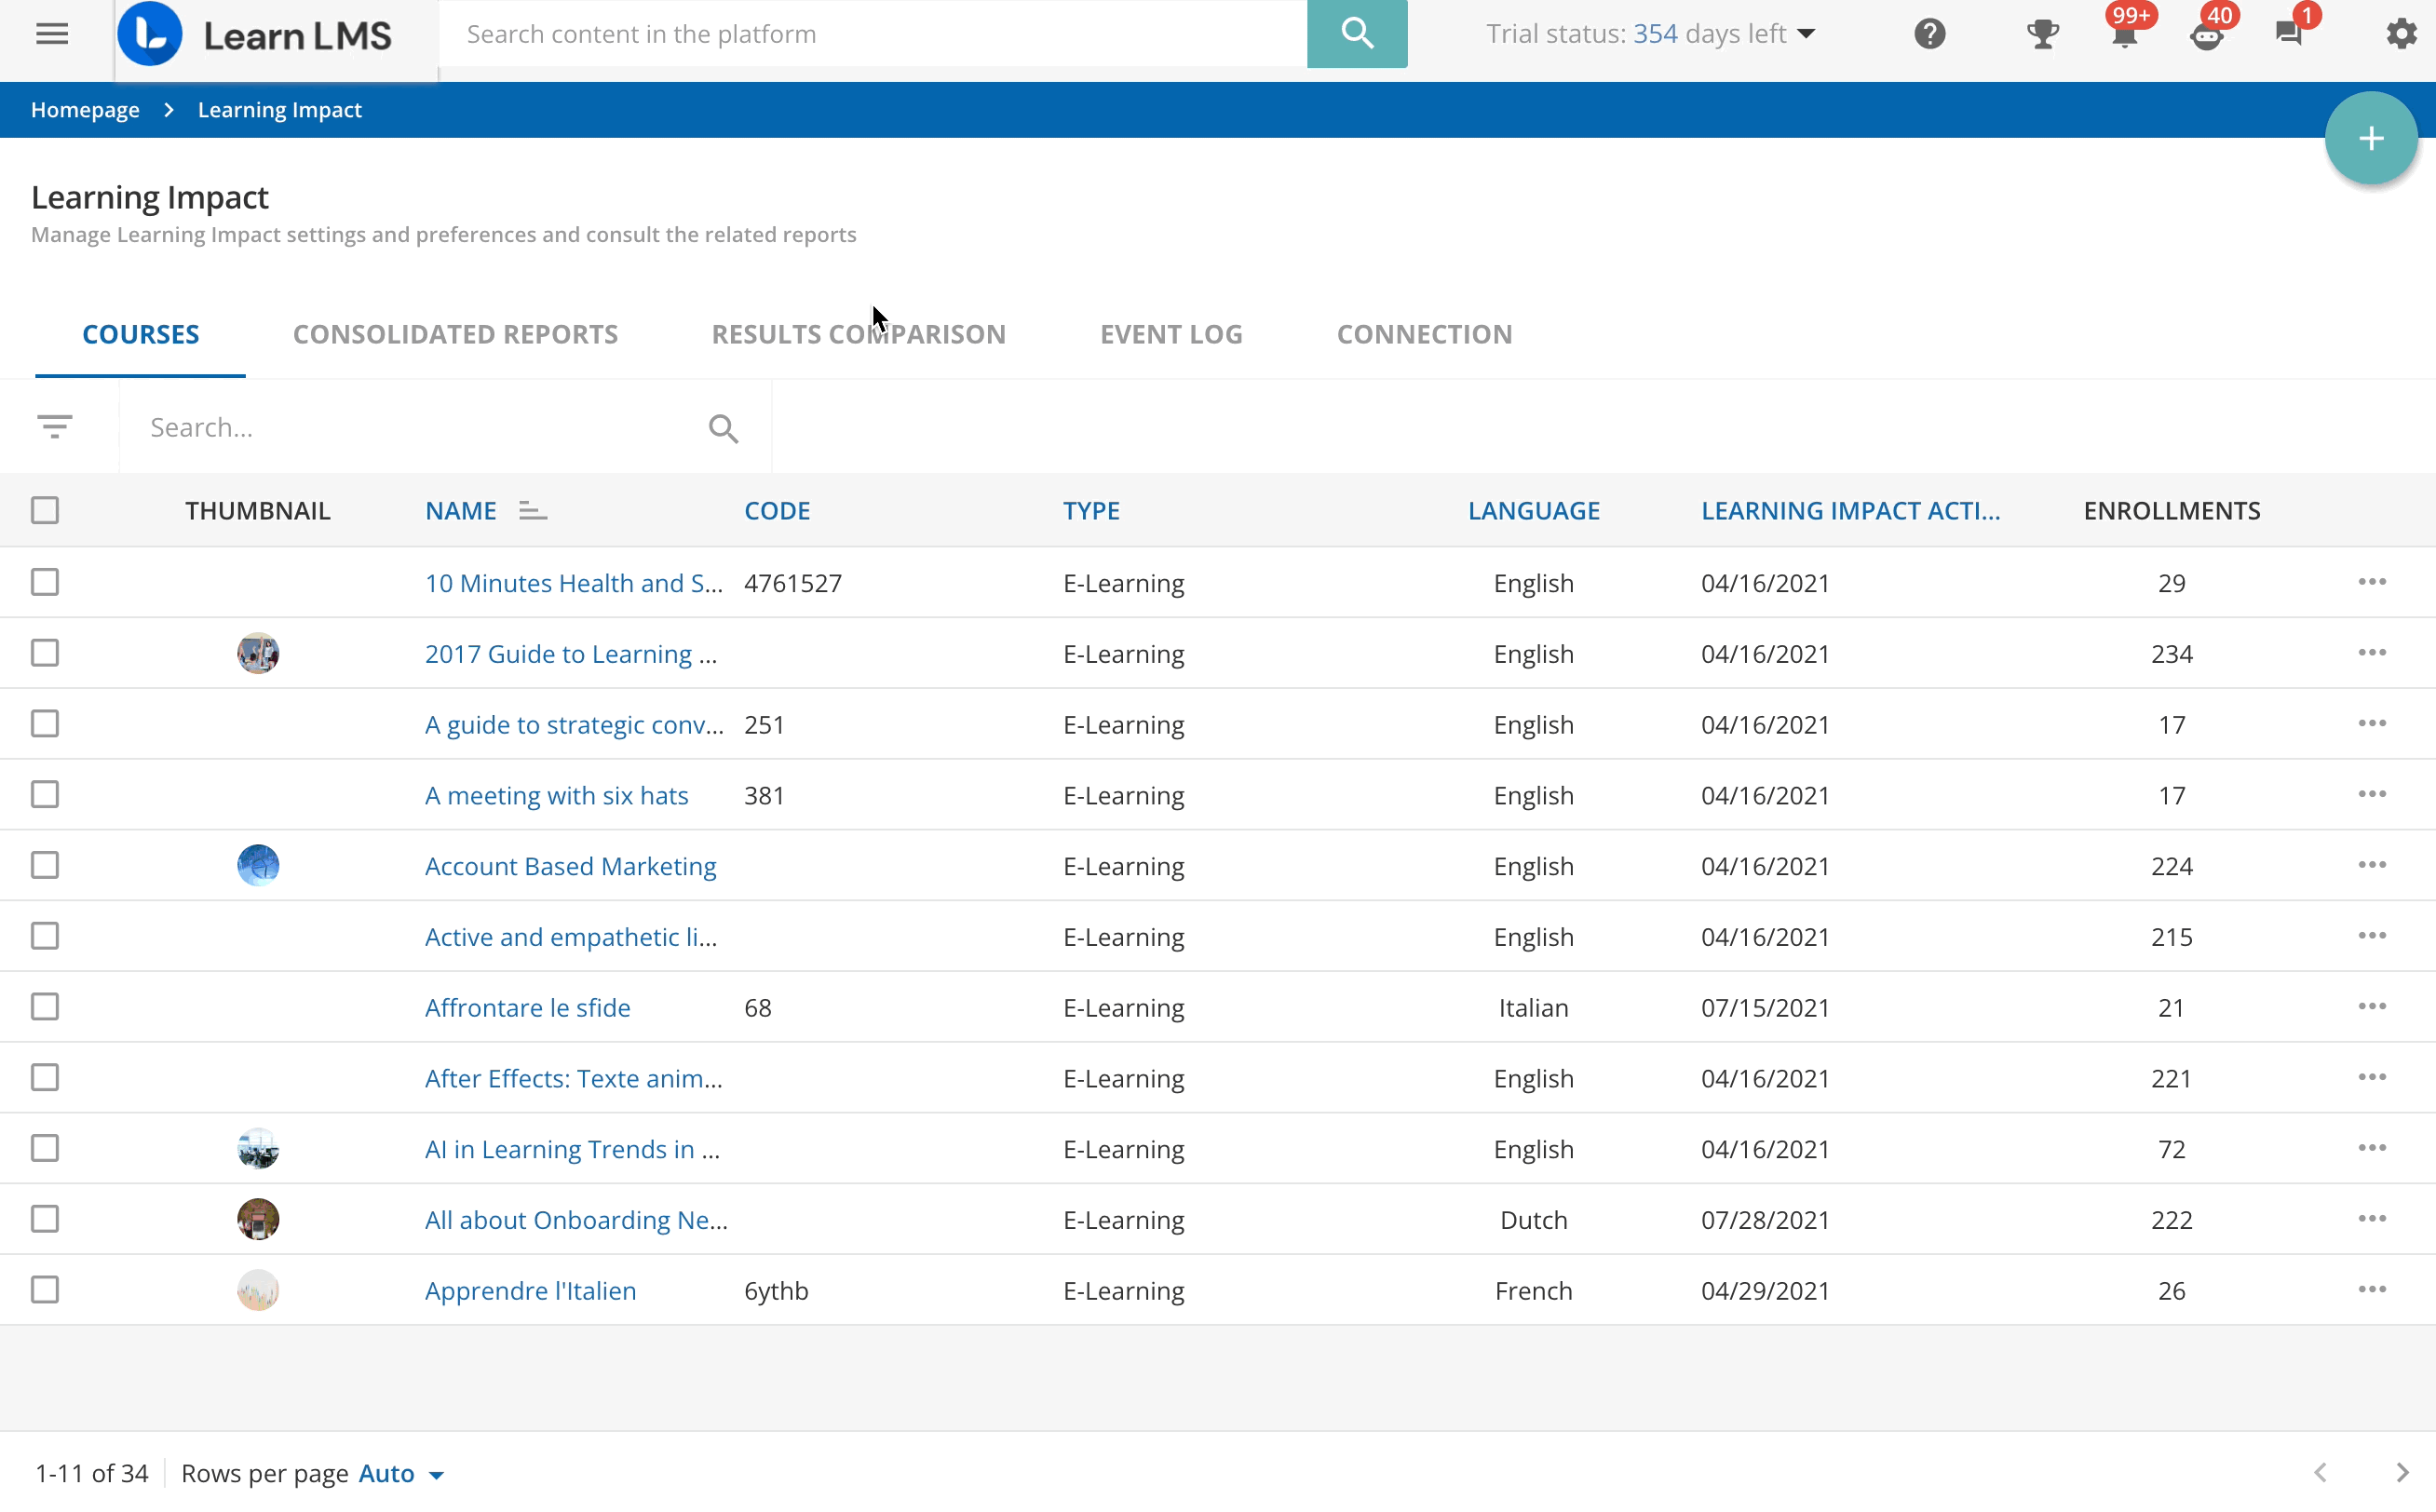Sort by LANGUAGE column header
Screen dimensions: 2436x1512
pyautogui.click(x=1533, y=511)
